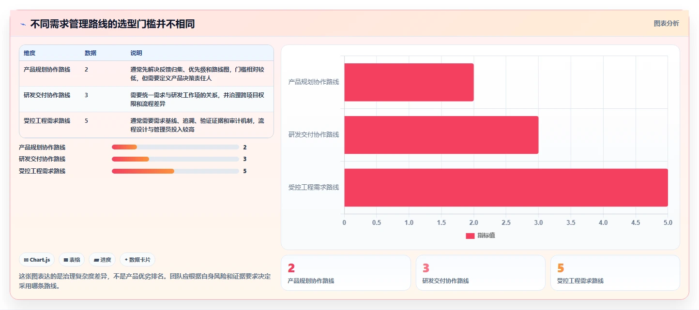699x310 pixels.
Task: Click the 研发交付协作路线 y-axis label in chart
Action: (x=314, y=135)
